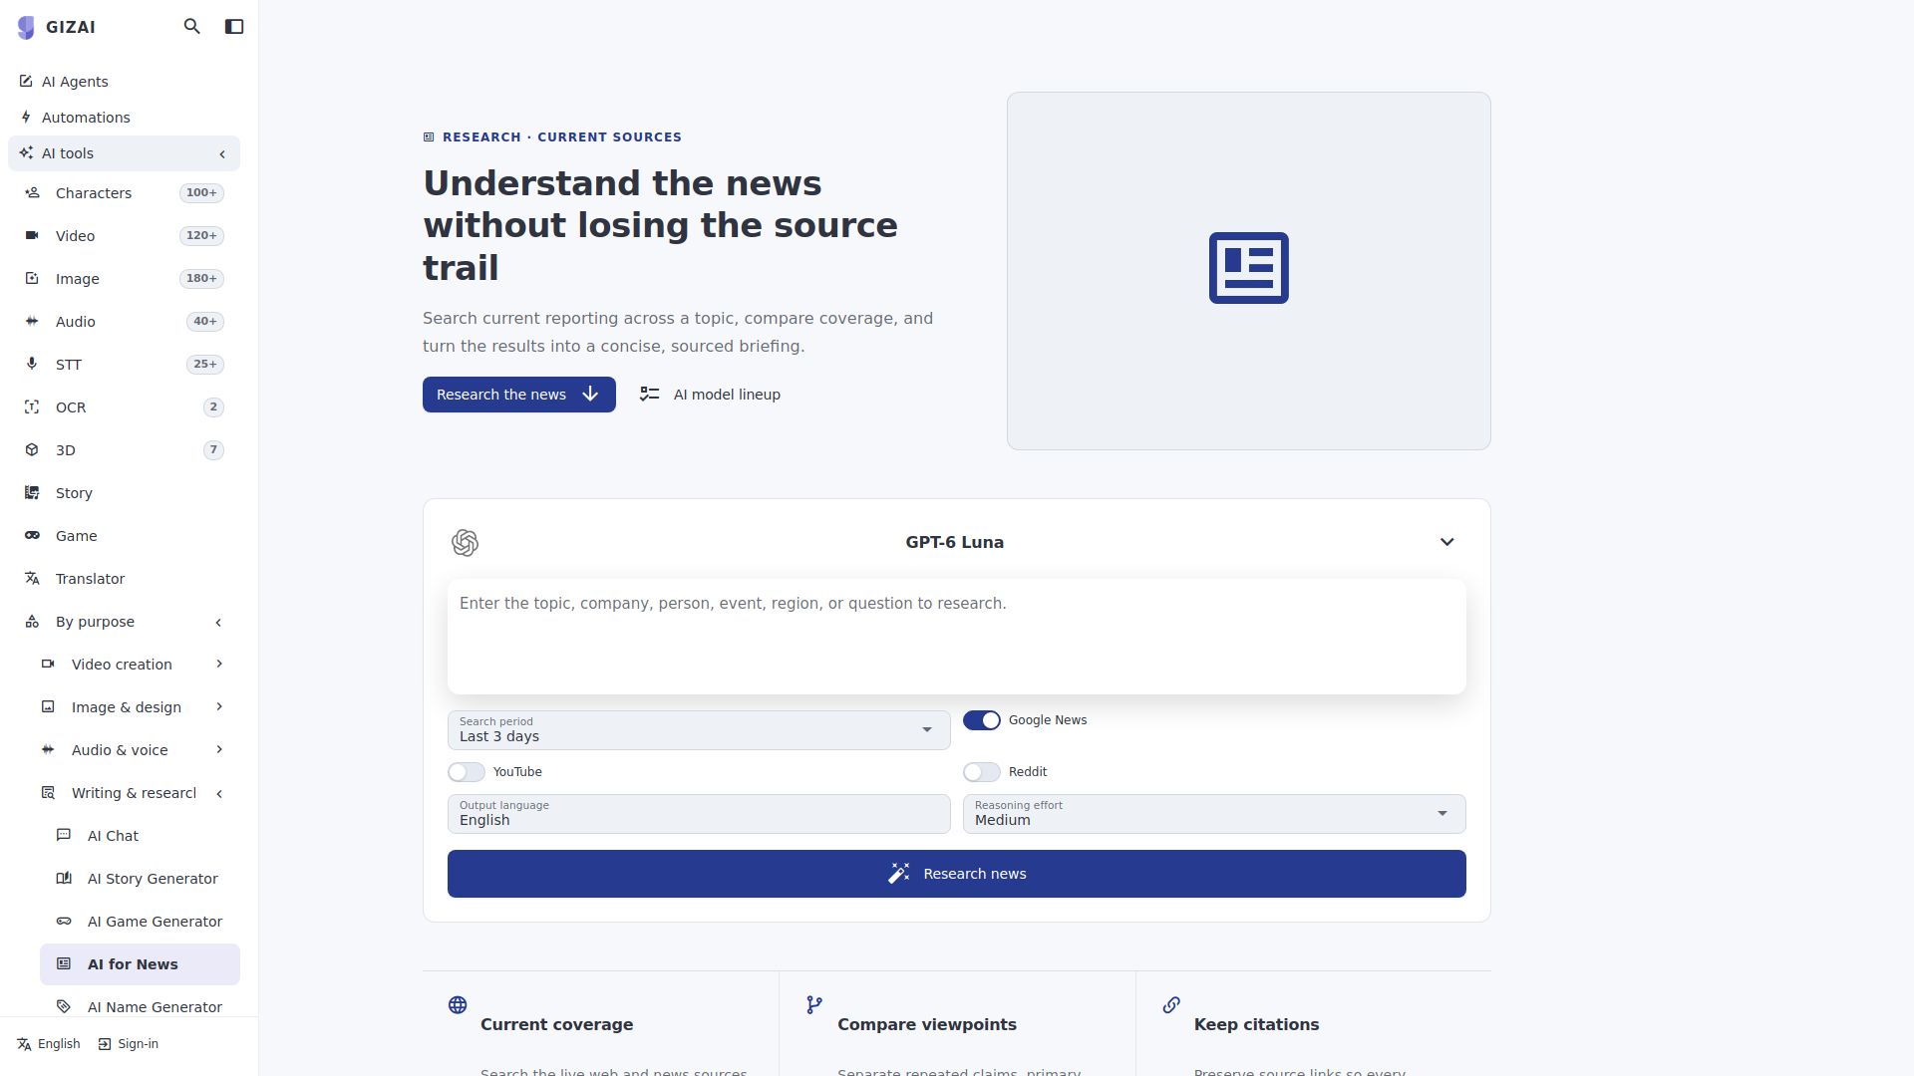Click the 3D cube icon
This screenshot has height=1076, width=1914.
tap(32, 450)
